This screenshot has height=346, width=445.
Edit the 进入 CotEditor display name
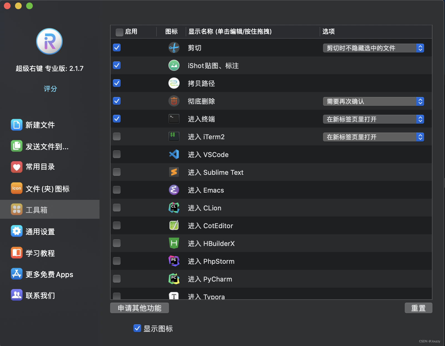(x=210, y=226)
